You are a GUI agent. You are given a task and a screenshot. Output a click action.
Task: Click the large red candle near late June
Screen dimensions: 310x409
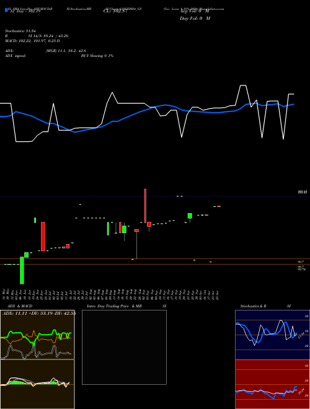point(43,237)
